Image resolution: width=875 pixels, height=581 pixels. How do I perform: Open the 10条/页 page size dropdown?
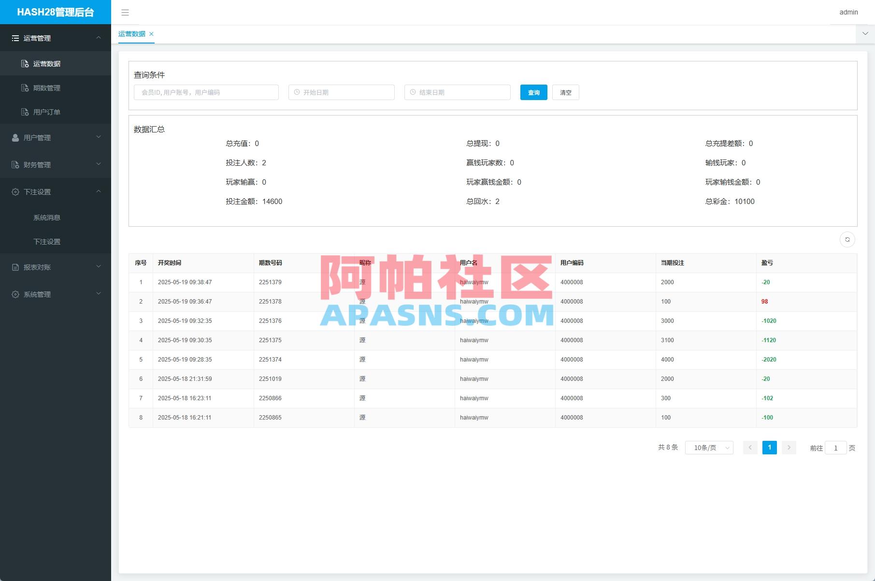pyautogui.click(x=708, y=448)
